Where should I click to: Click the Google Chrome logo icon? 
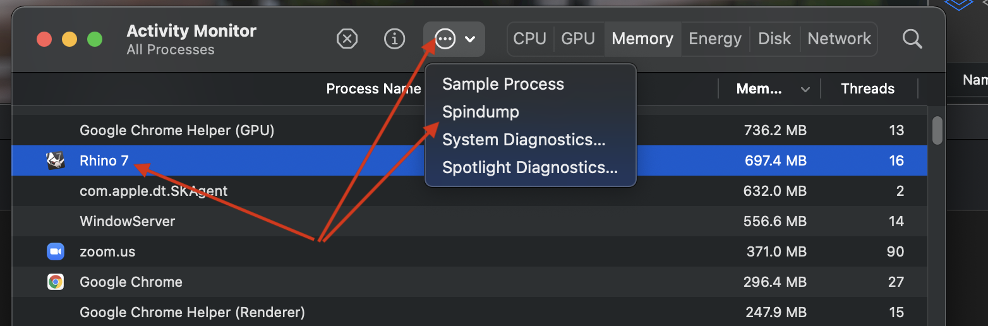point(56,282)
